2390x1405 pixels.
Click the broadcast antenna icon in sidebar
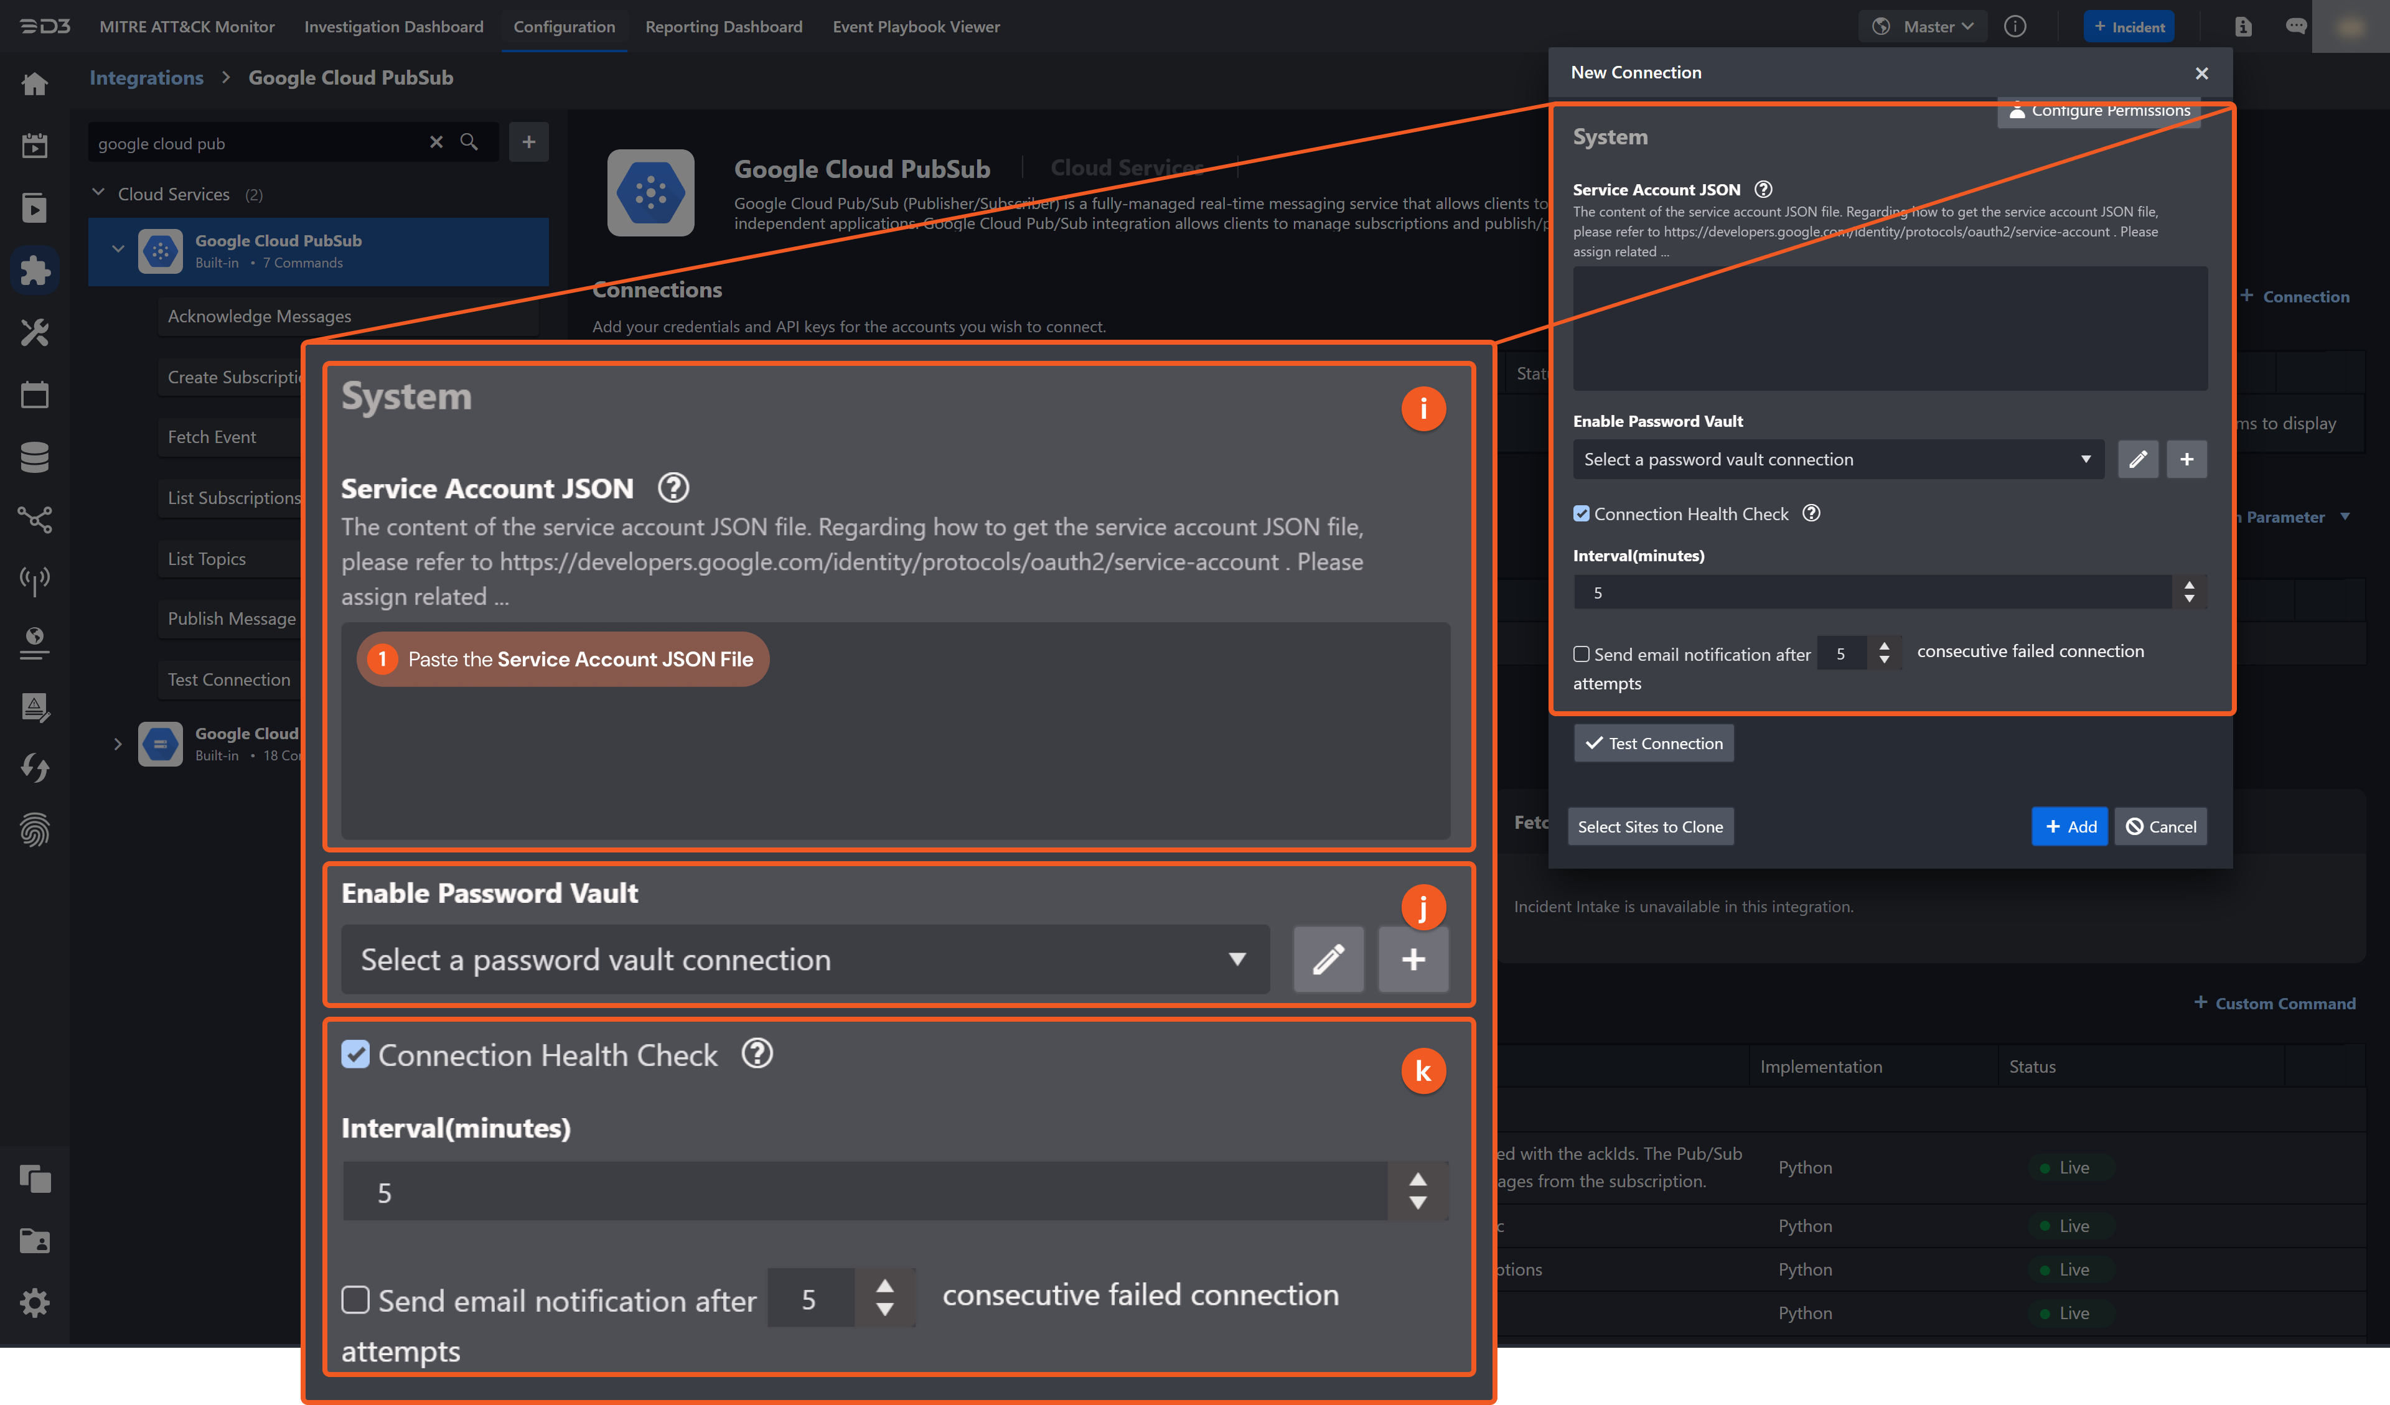point(34,580)
